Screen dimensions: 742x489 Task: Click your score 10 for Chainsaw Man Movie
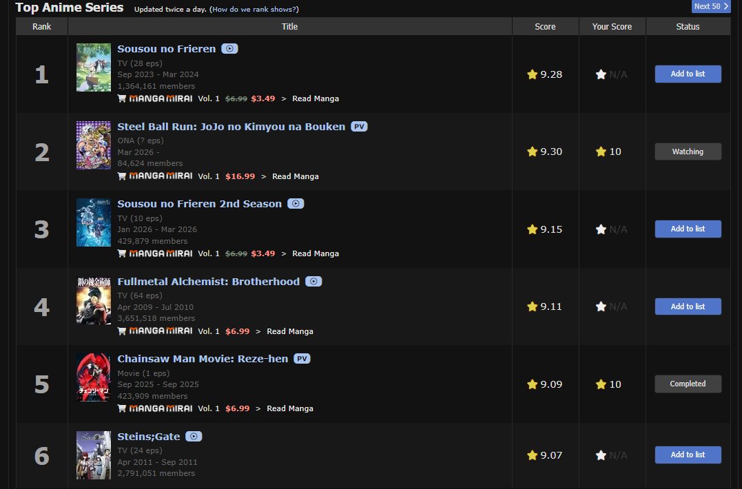point(615,384)
